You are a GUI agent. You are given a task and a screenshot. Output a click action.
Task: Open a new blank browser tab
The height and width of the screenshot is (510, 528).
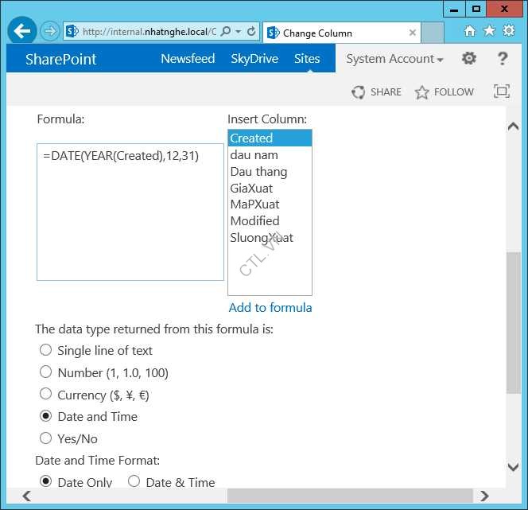click(433, 33)
